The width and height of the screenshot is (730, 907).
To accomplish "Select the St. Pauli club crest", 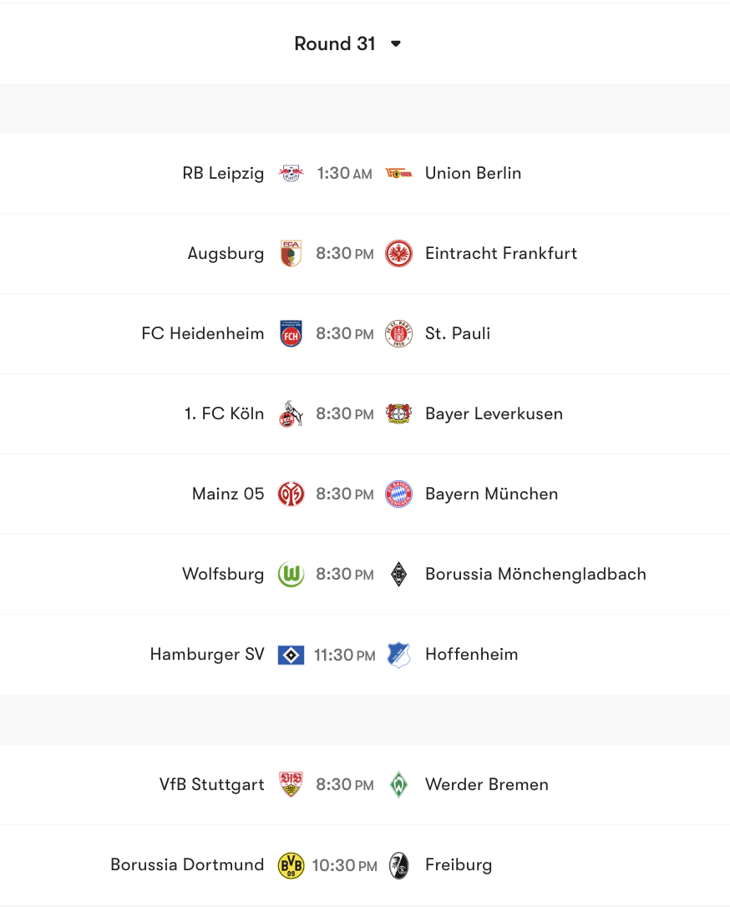I will (x=398, y=333).
